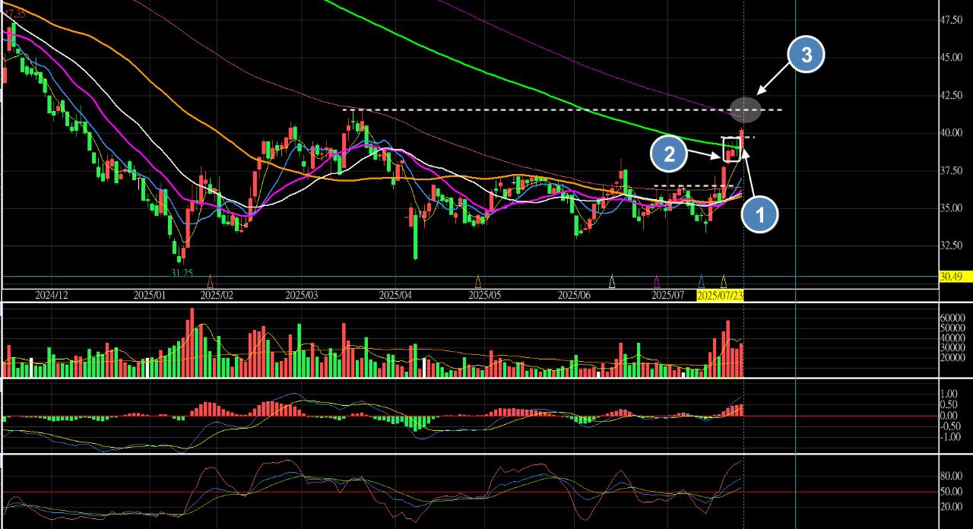Viewport: 973px width, 529px height.
Task: Click the 20.00 oscillator axis value
Action: click(x=951, y=507)
